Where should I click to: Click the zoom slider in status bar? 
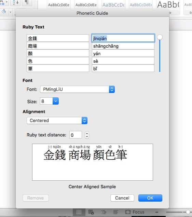click(x=179, y=212)
